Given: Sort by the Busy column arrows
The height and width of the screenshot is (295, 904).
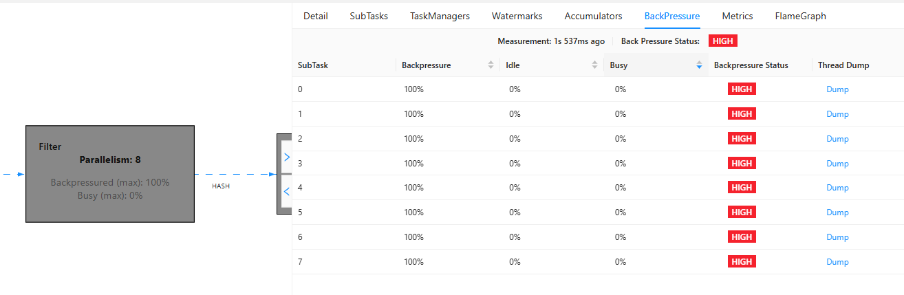Looking at the screenshot, I should 699,65.
